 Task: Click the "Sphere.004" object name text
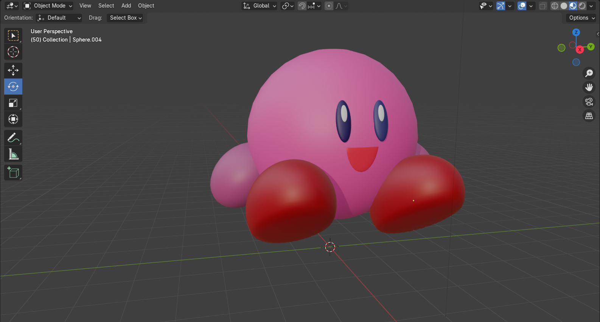[87, 40]
